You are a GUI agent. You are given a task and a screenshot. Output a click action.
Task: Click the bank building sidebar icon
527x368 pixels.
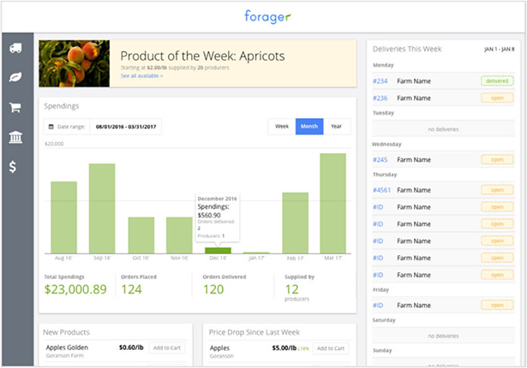click(15, 137)
